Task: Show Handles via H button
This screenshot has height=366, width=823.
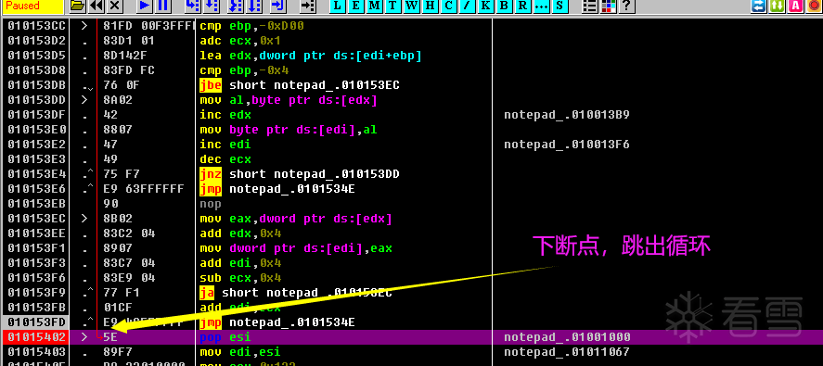Action: click(x=431, y=6)
